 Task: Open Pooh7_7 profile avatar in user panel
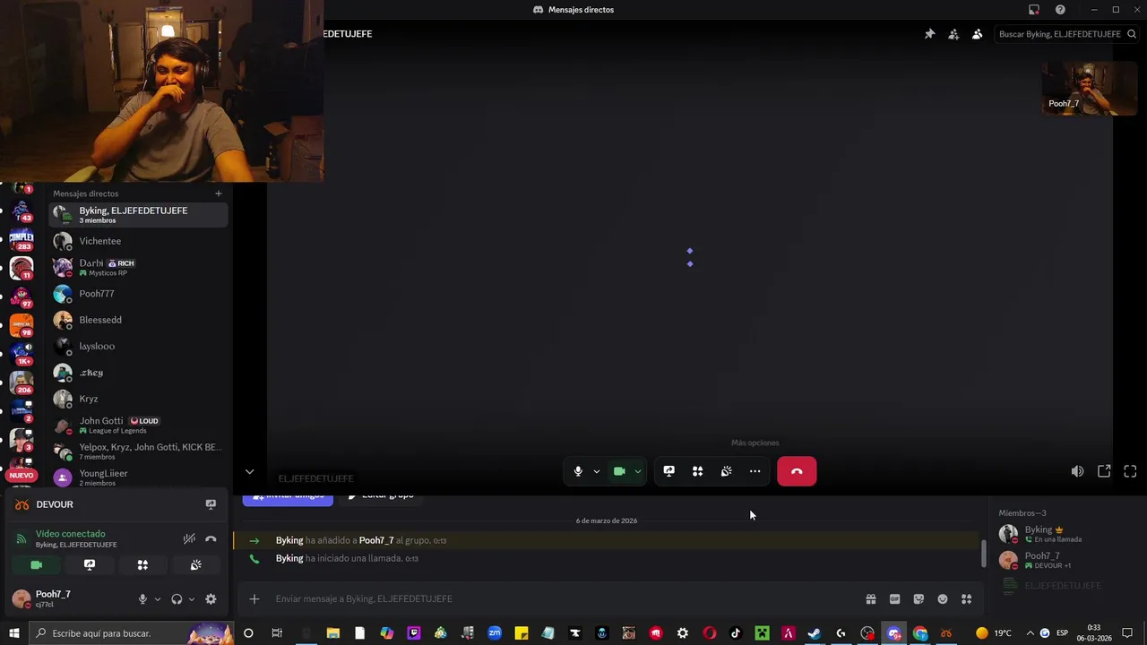click(22, 599)
